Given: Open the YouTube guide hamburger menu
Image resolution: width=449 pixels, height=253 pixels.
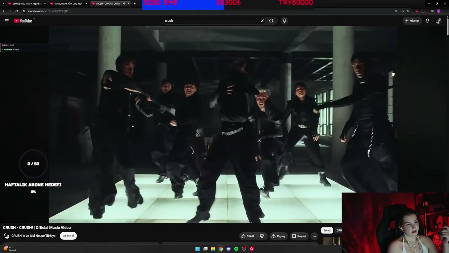Looking at the screenshot, I should [x=7, y=21].
